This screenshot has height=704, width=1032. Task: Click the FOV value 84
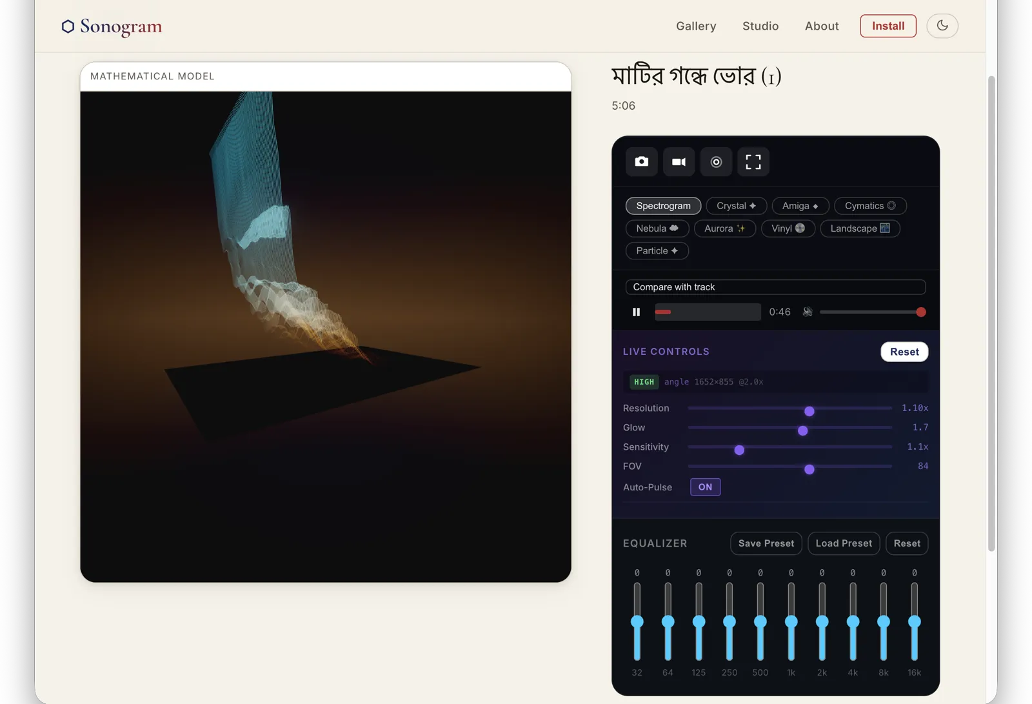point(923,466)
